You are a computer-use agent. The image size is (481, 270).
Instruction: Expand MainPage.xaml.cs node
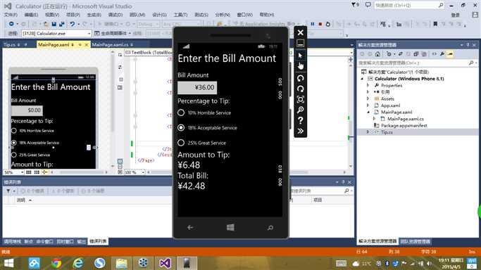point(374,119)
